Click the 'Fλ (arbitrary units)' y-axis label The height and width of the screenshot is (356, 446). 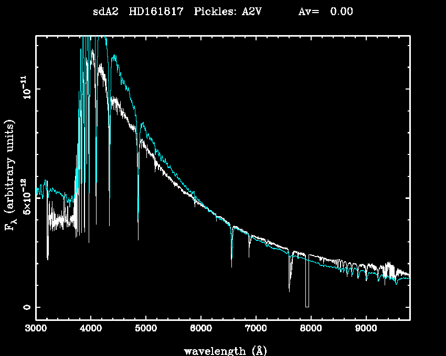point(10,175)
